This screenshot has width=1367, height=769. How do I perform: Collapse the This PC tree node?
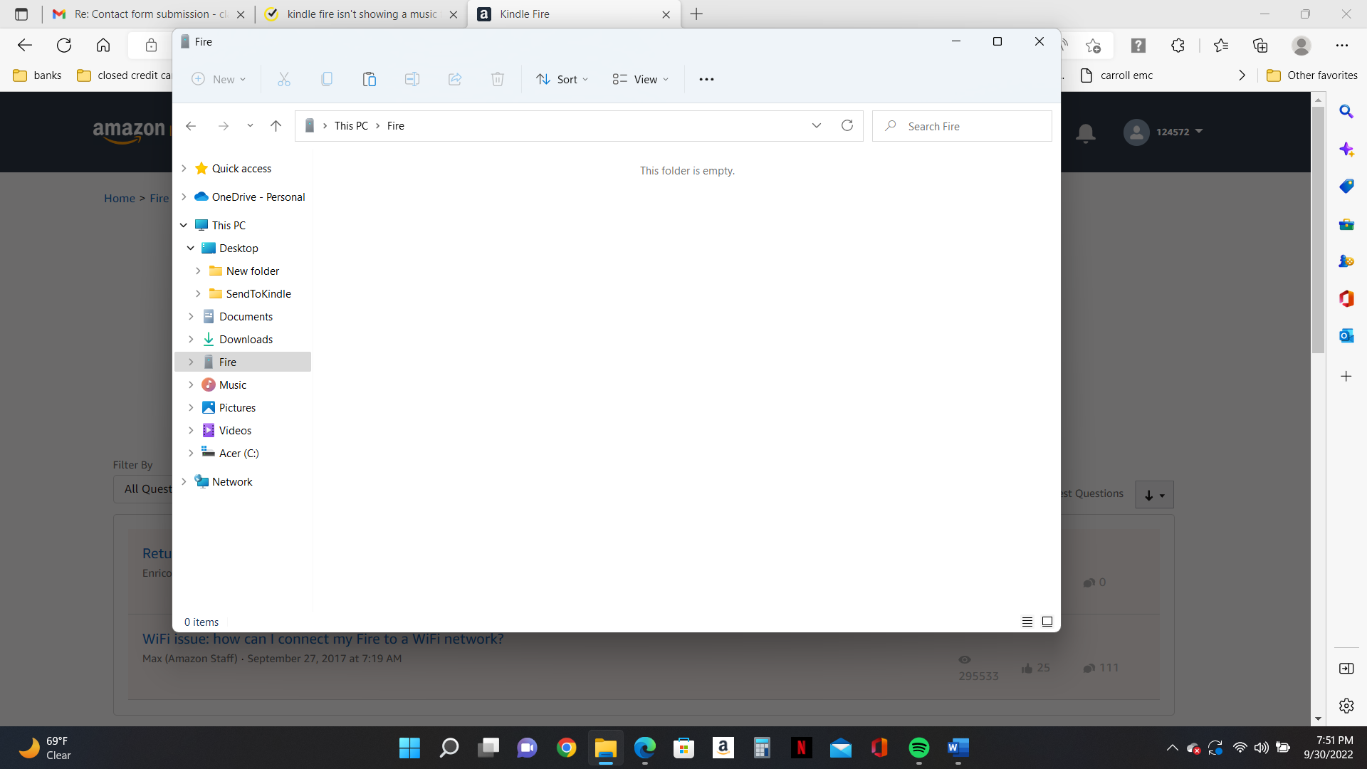(184, 225)
